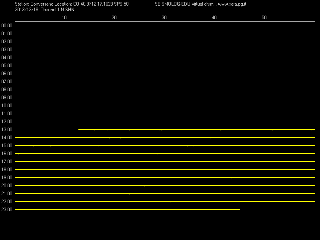Click the 15:00 hour label
Screen dimensions: 320x240
point(7,146)
